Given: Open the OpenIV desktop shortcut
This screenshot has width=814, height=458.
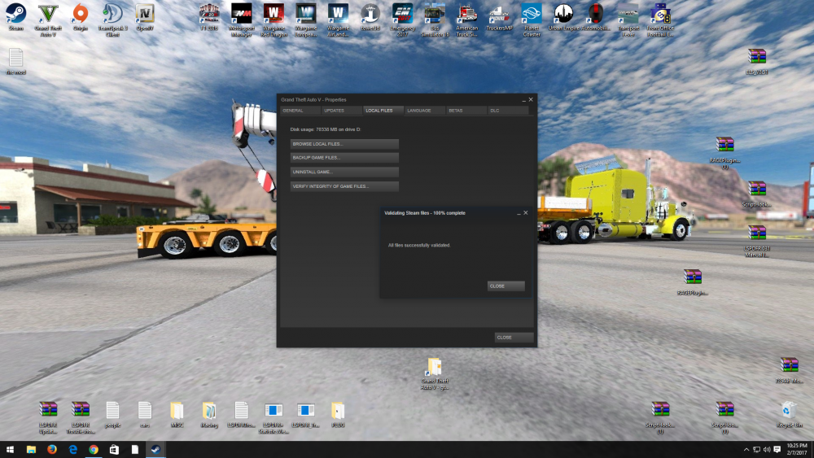Looking at the screenshot, I should 144,16.
